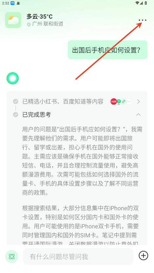
Task: Tap the link source icon
Action: pyautogui.click(x=124, y=101)
